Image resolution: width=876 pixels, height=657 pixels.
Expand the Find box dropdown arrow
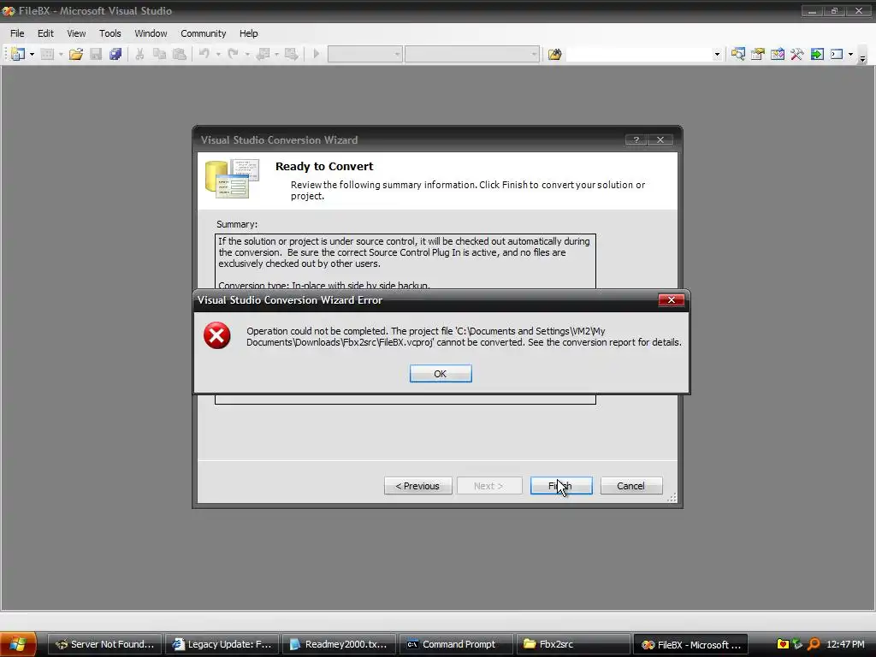(x=717, y=54)
